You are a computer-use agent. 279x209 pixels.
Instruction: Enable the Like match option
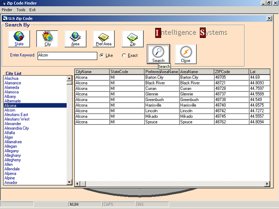point(102,55)
